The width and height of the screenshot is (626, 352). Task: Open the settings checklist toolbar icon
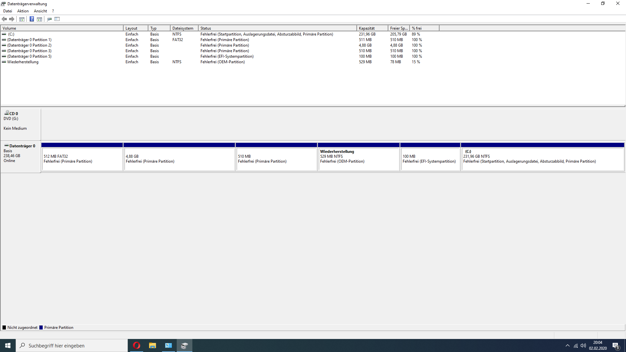(x=57, y=19)
